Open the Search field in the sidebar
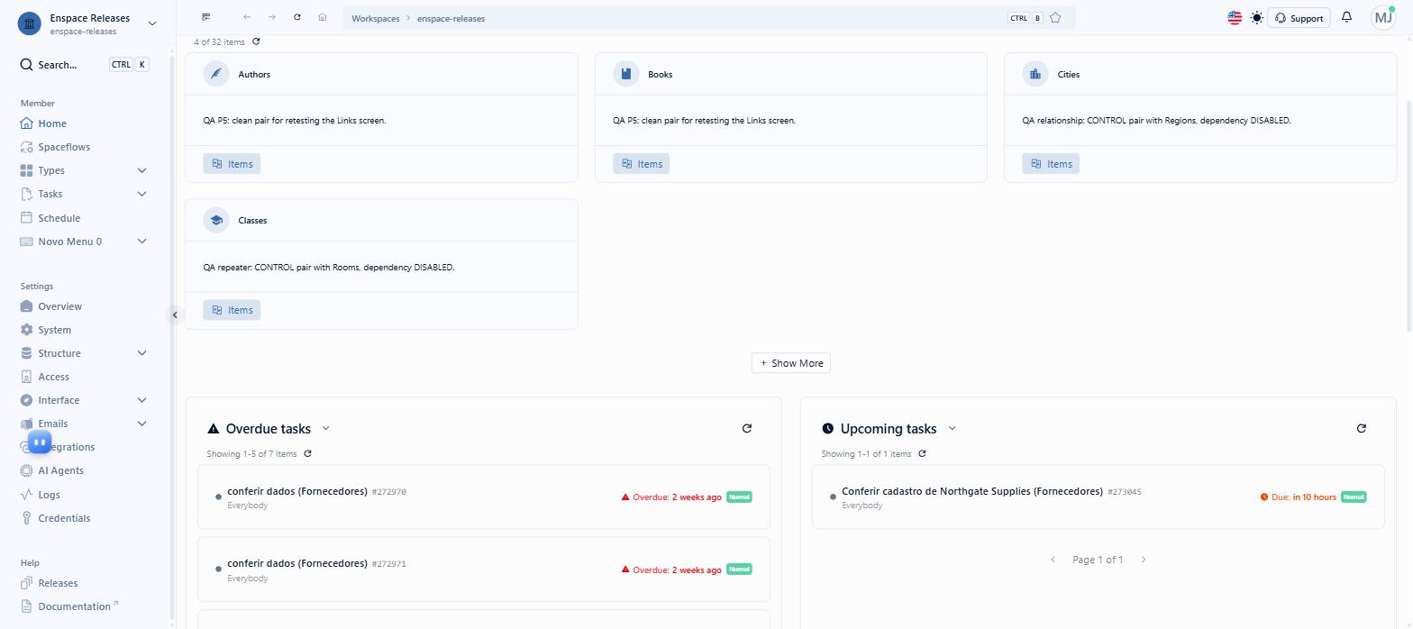Screen dimensions: 1413x629 [x=85, y=65]
